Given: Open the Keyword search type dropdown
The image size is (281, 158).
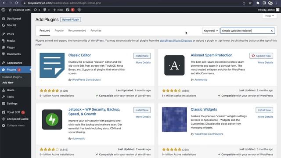Looking at the screenshot, I should pos(211,31).
